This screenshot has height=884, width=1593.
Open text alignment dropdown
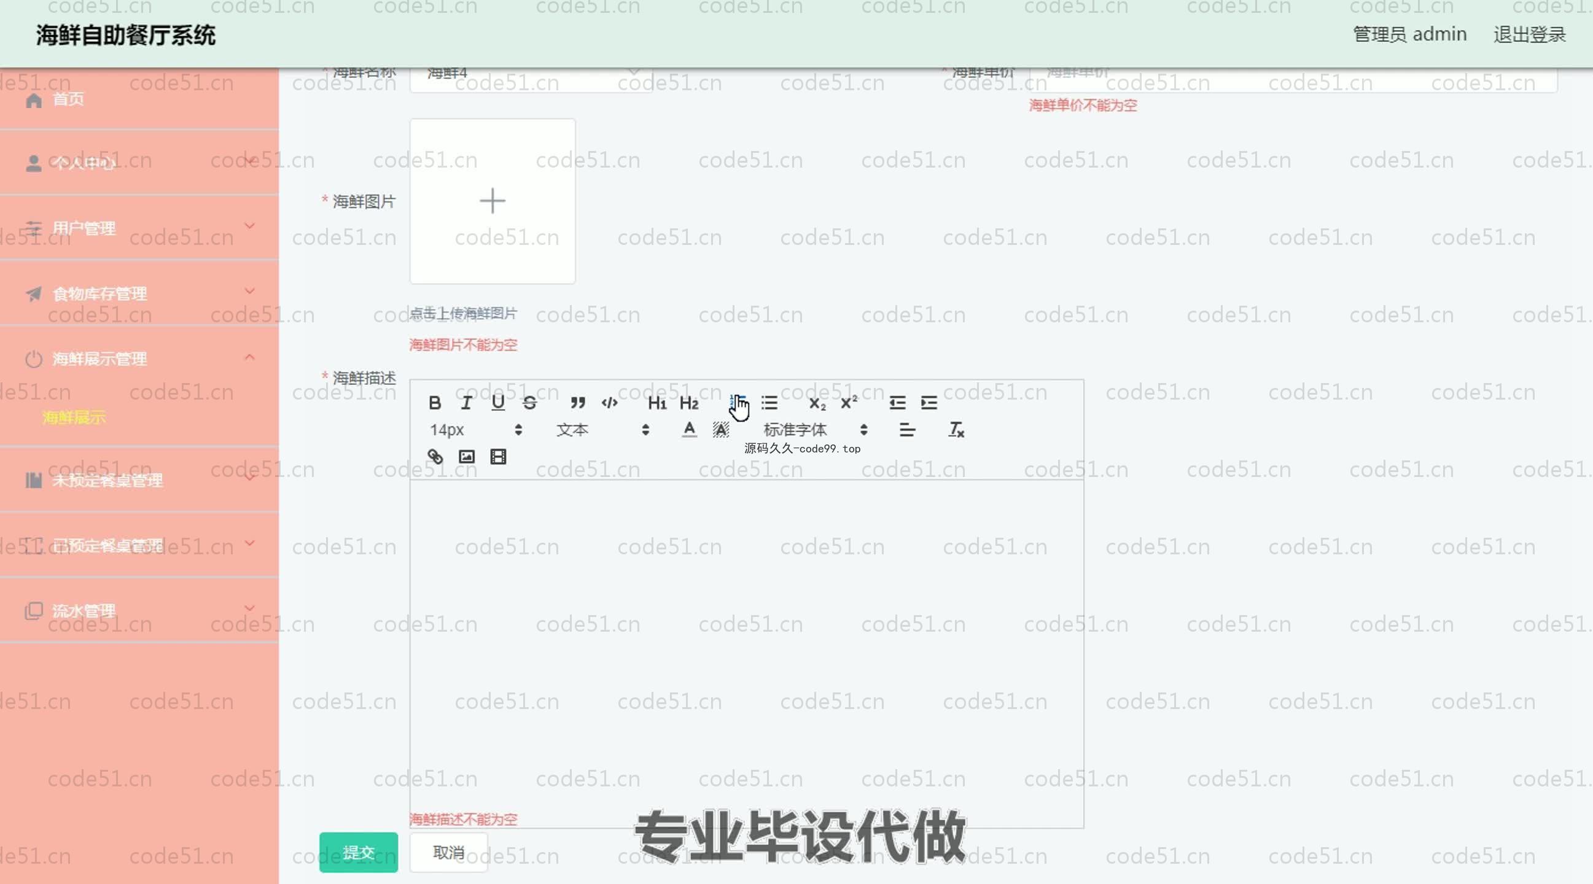click(x=907, y=430)
